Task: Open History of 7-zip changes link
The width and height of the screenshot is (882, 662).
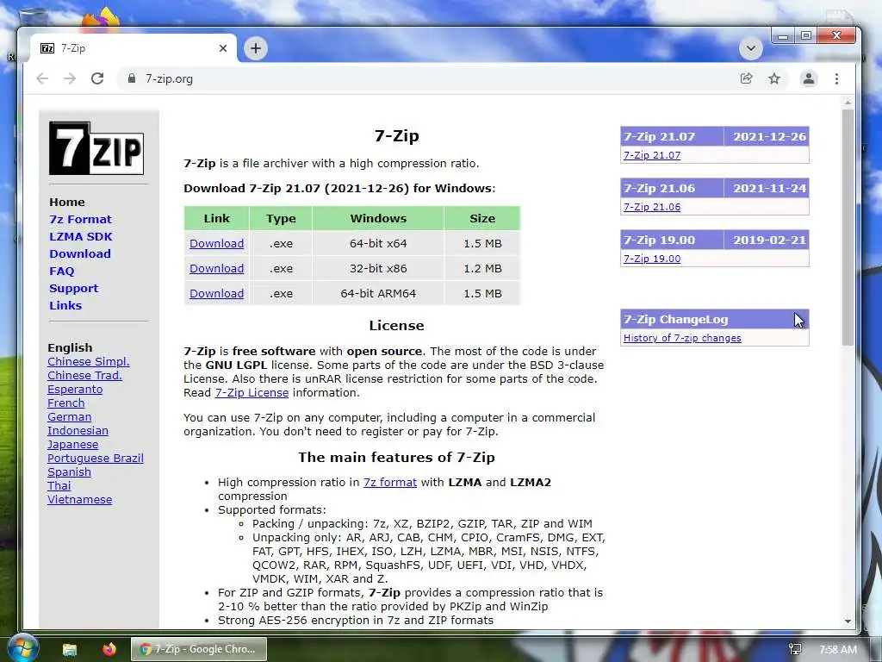Action: coord(682,338)
